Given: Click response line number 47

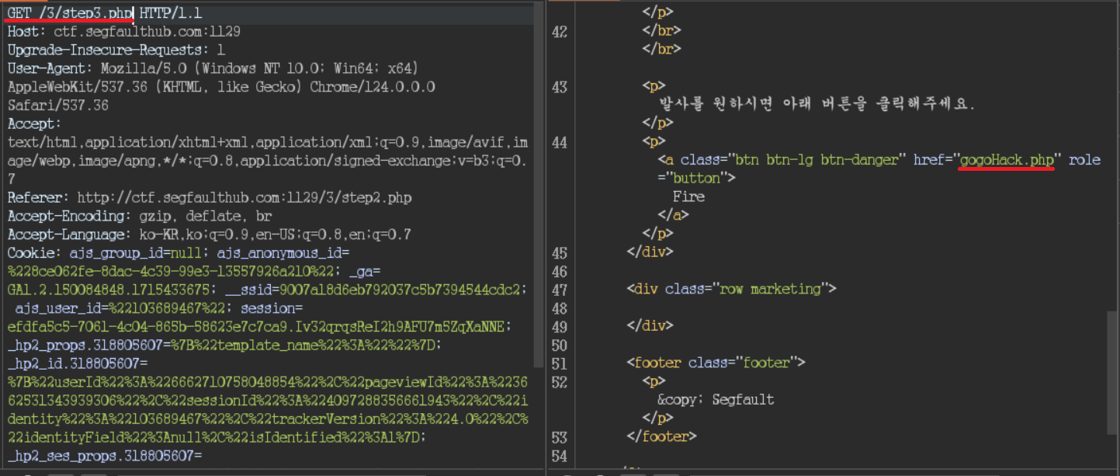Looking at the screenshot, I should tap(559, 290).
